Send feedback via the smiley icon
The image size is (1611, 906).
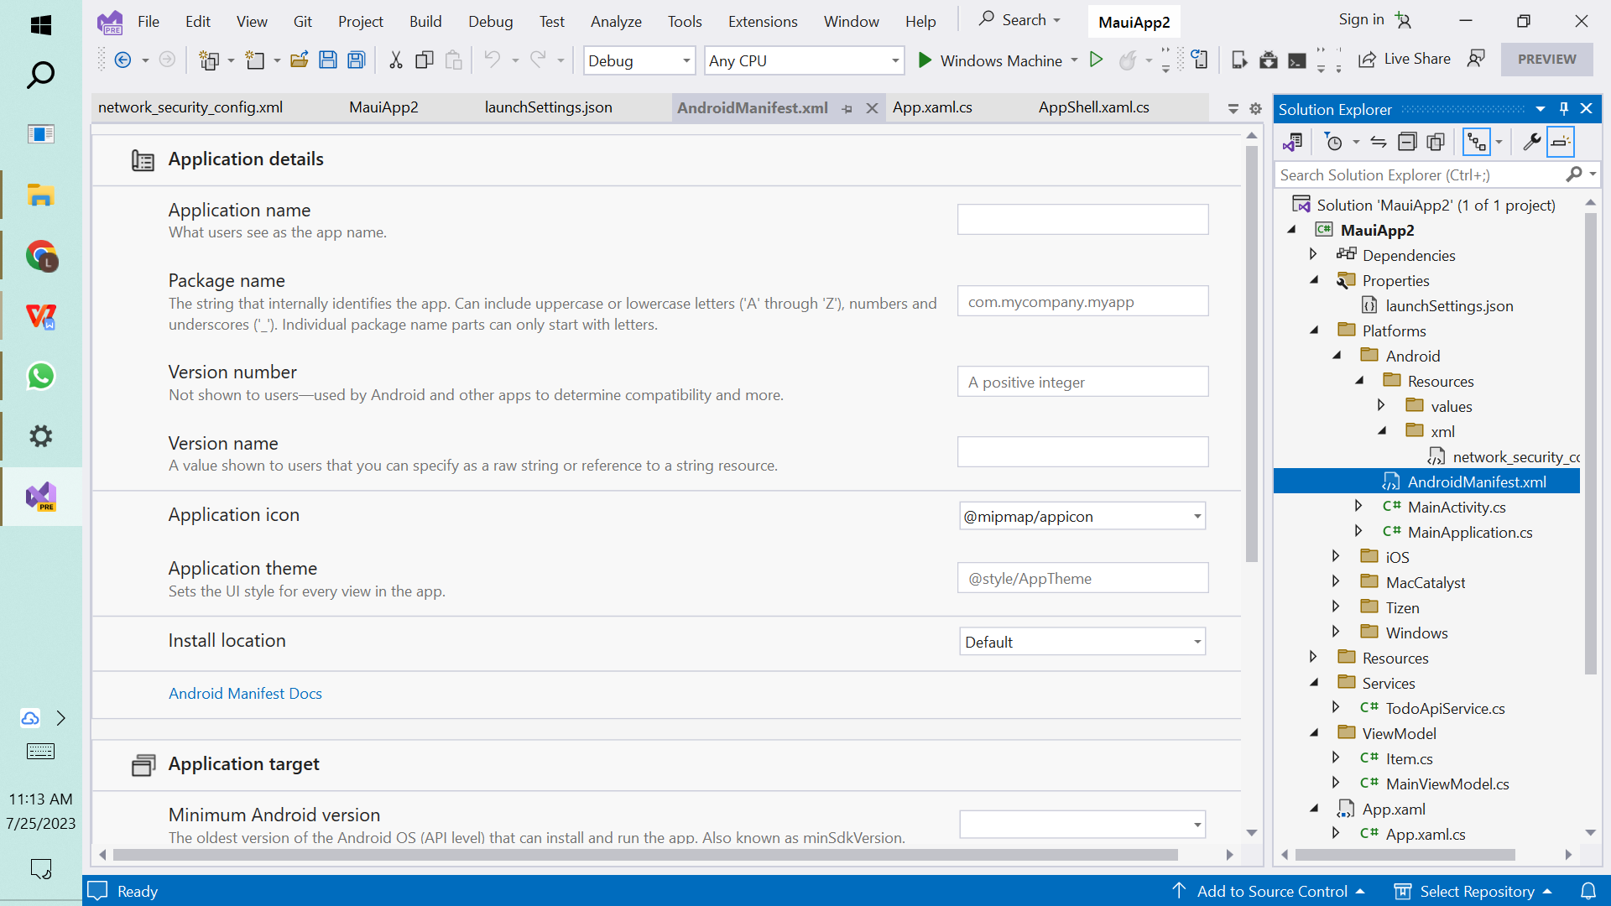[x=1477, y=59]
